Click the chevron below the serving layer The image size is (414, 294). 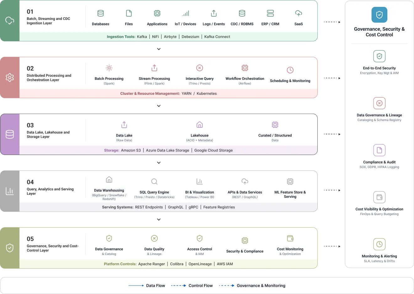159,219
